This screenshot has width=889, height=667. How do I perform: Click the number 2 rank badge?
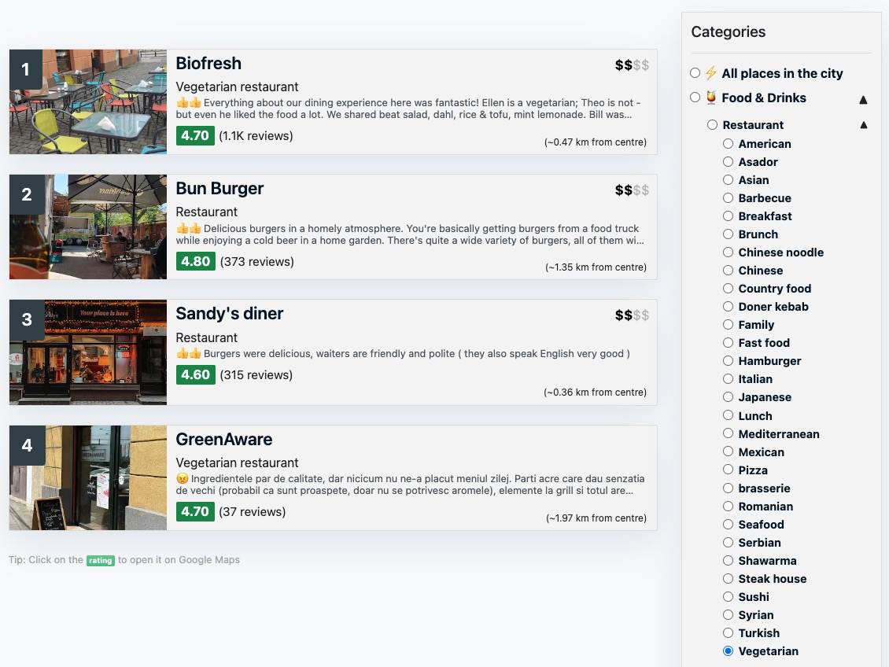click(27, 194)
